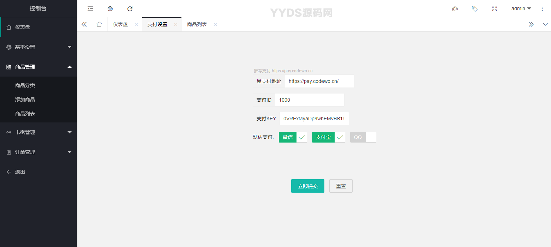Close the 支付设置 tab
The image size is (551, 247).
[x=175, y=24]
